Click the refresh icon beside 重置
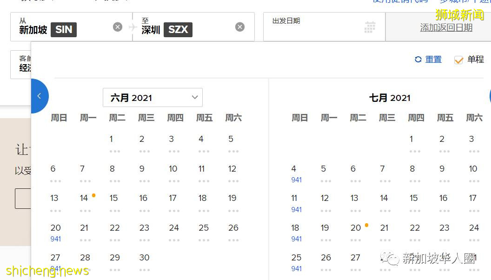 coord(417,59)
